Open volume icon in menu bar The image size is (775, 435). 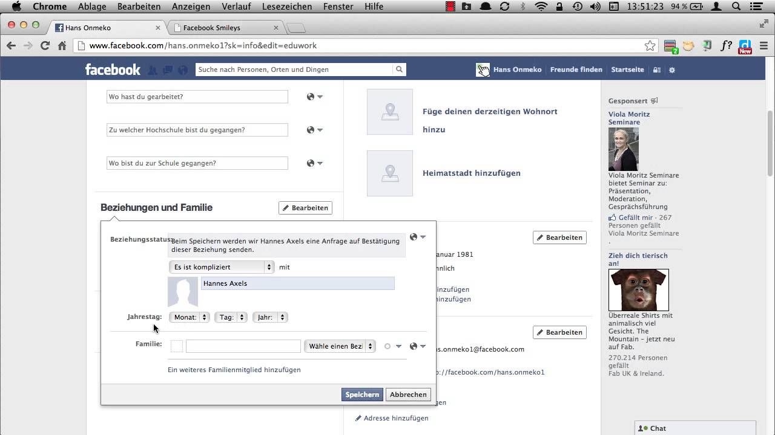[x=595, y=7]
